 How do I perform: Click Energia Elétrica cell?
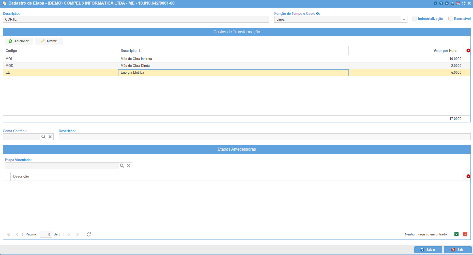pos(233,72)
